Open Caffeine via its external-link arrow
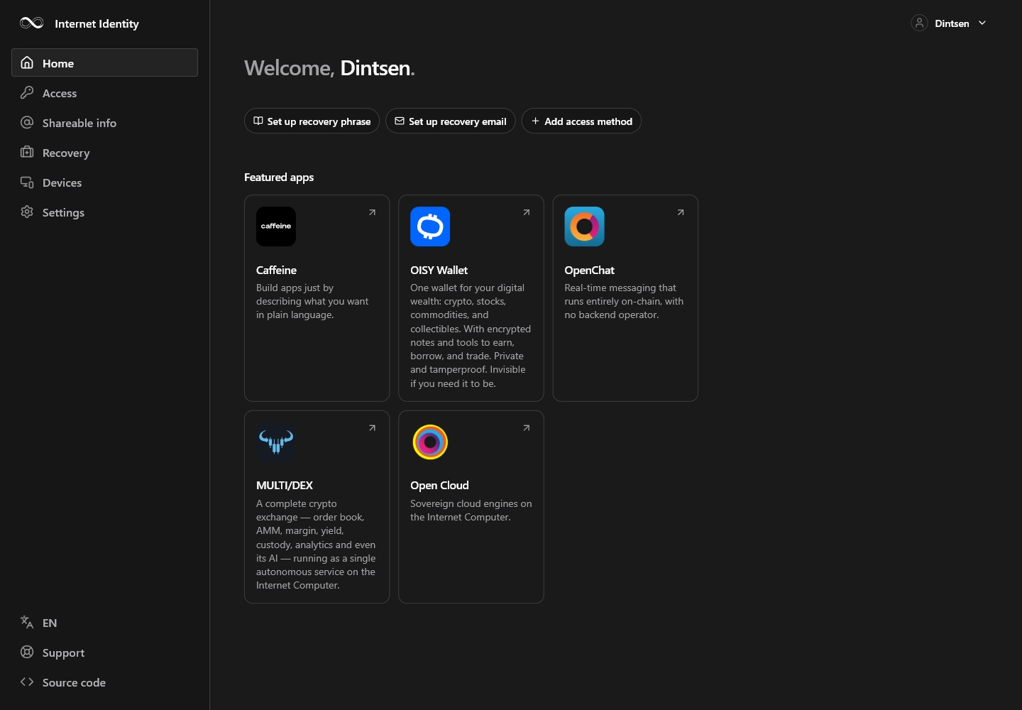Viewport: 1022px width, 710px height. click(372, 212)
